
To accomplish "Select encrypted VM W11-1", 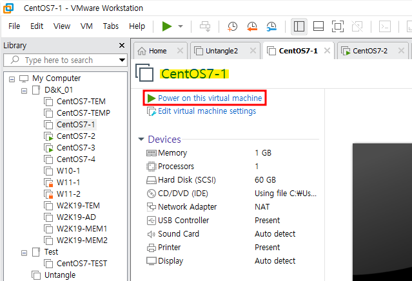I will (x=68, y=183).
